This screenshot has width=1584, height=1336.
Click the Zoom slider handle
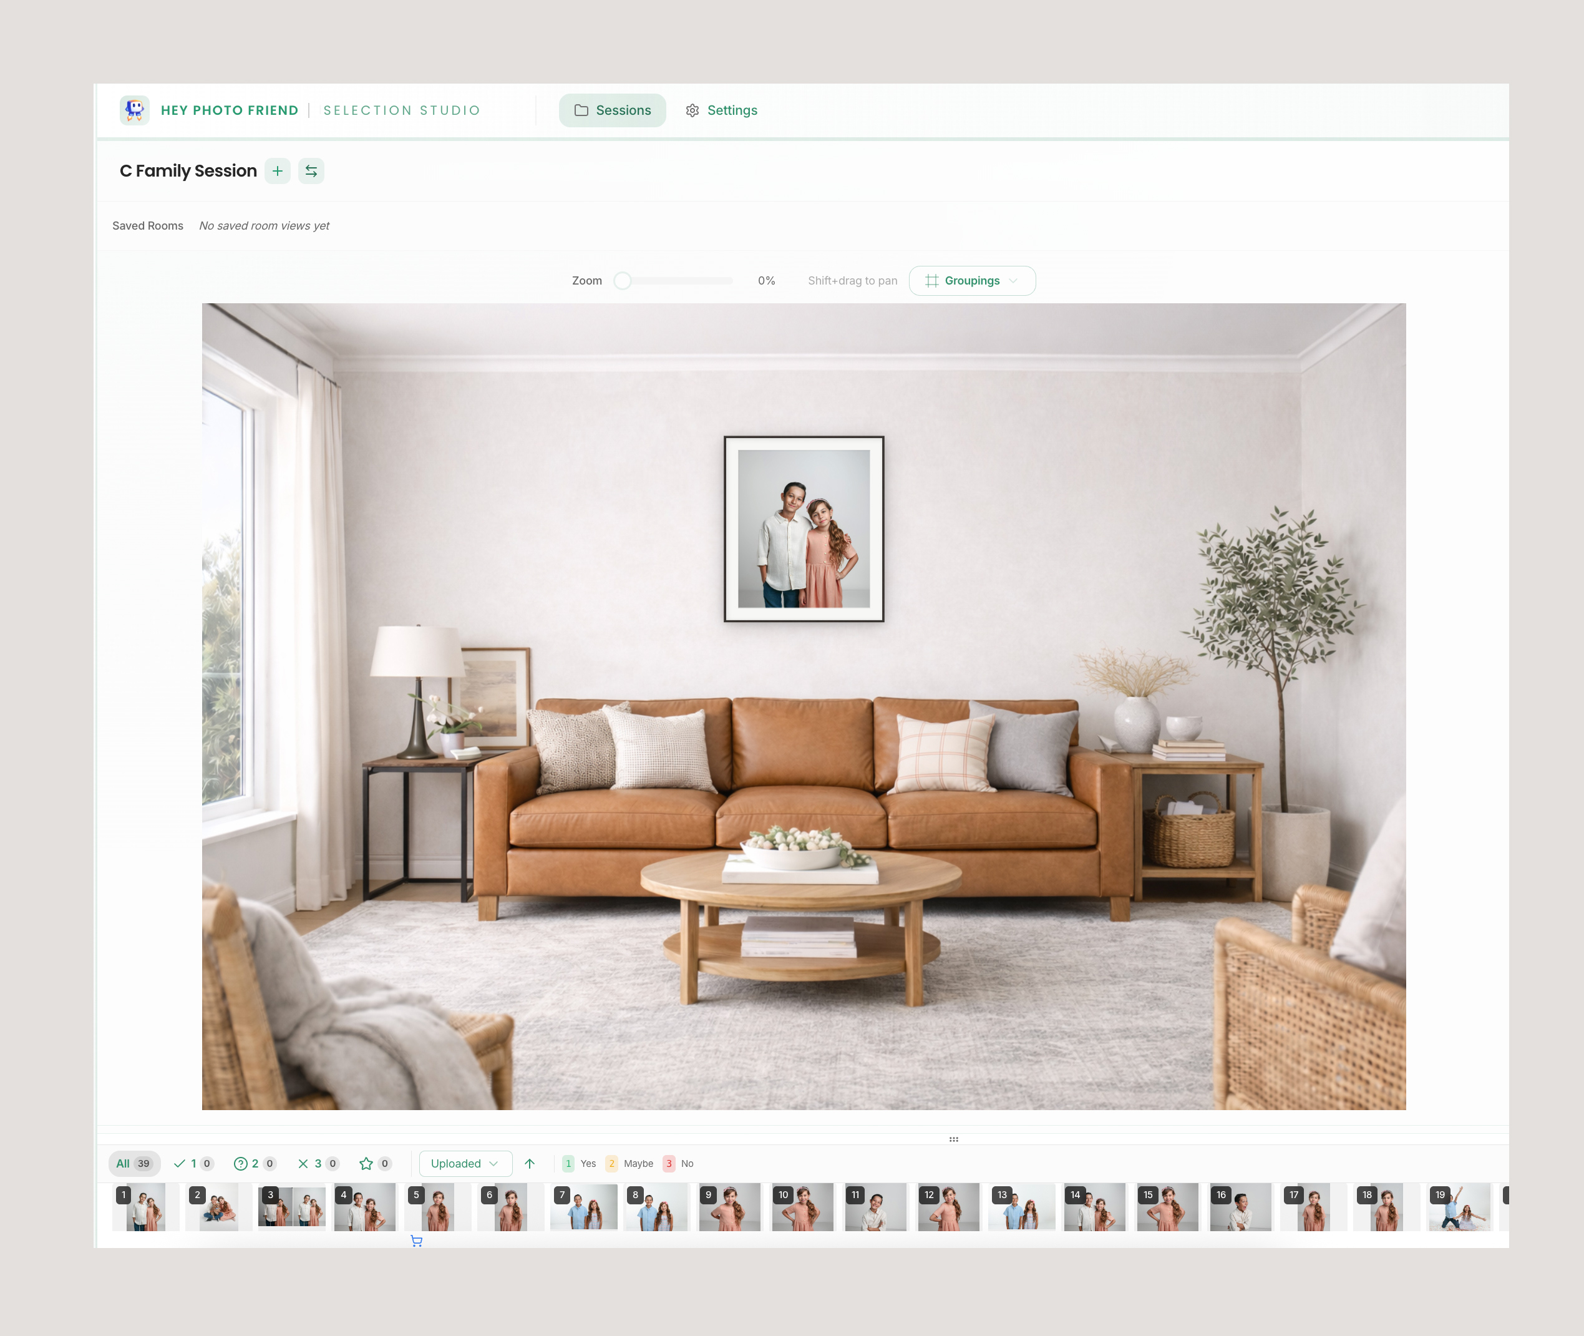pyautogui.click(x=623, y=281)
